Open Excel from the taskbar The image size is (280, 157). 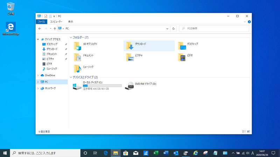pos(156,153)
